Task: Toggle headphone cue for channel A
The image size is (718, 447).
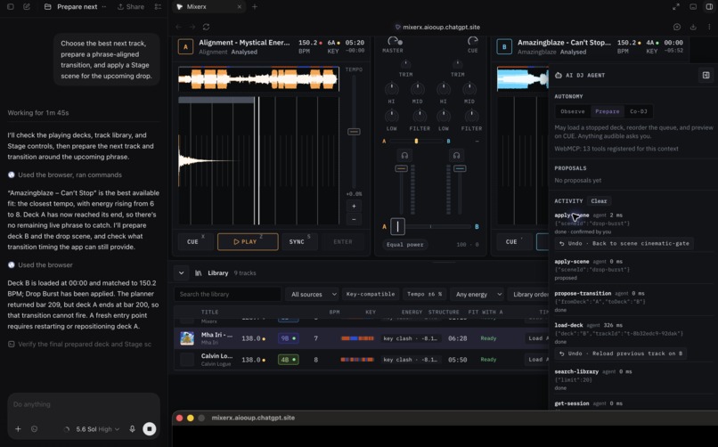Action: click(404, 156)
